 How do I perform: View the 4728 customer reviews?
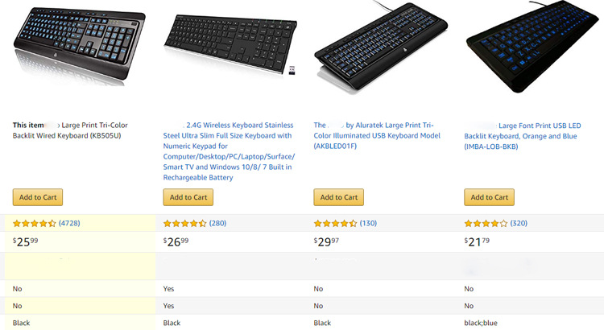coord(68,223)
